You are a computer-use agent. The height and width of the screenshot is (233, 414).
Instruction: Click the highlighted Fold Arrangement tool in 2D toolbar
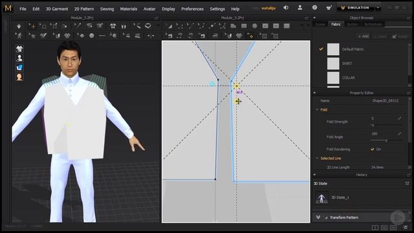pos(250,36)
